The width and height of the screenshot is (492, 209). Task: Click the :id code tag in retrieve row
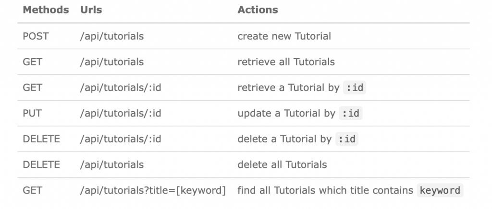[355, 88]
